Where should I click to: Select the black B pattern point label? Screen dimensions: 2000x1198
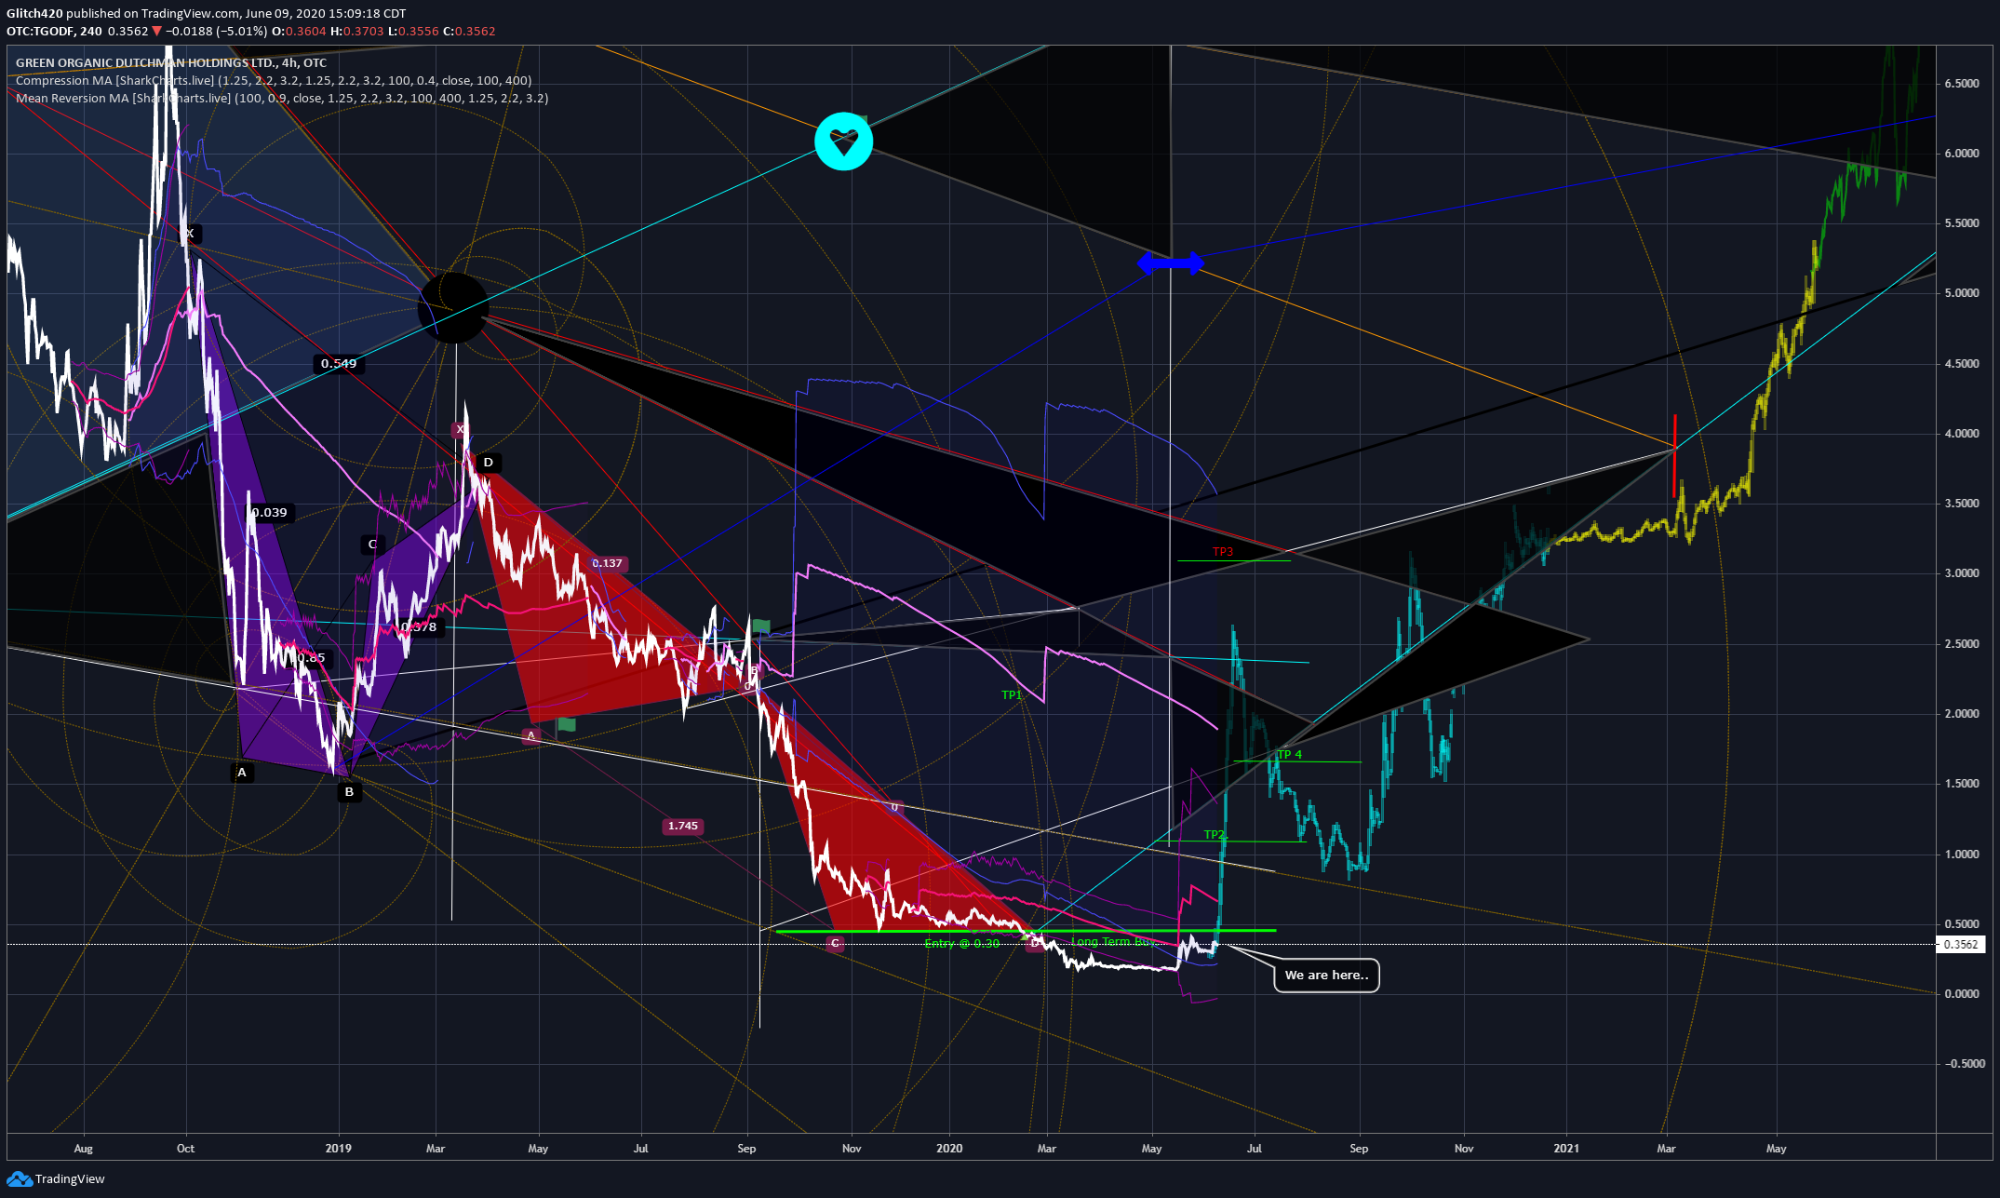[349, 792]
